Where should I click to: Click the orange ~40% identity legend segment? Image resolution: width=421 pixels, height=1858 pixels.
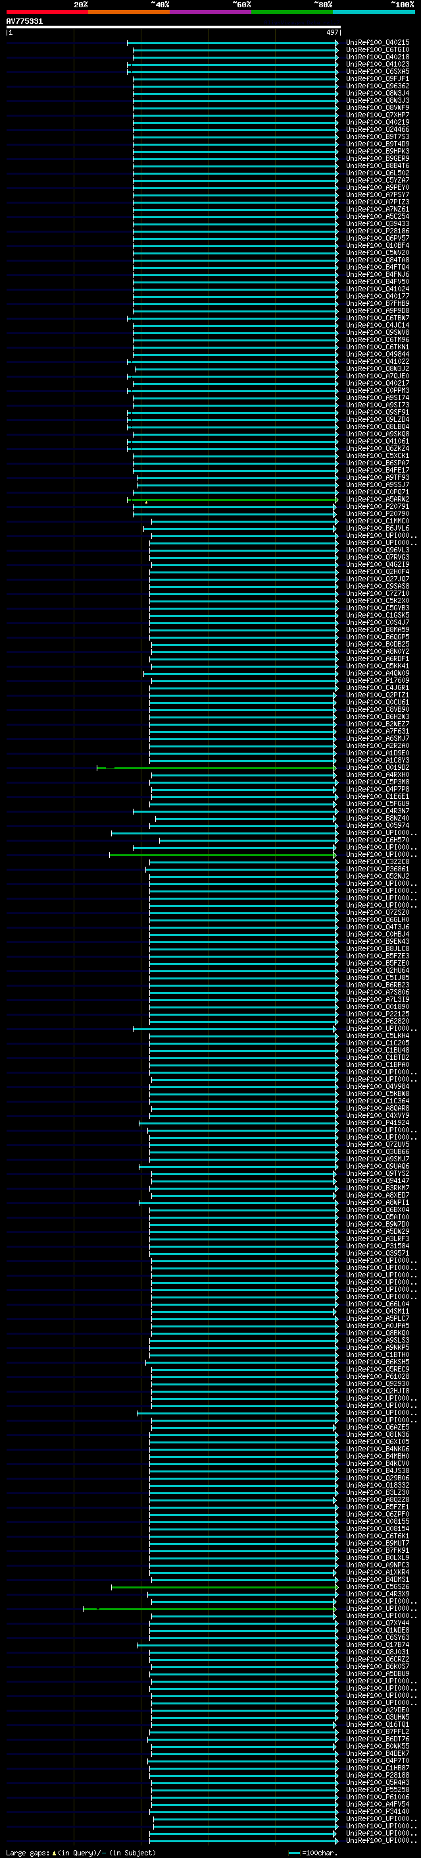pos(129,12)
